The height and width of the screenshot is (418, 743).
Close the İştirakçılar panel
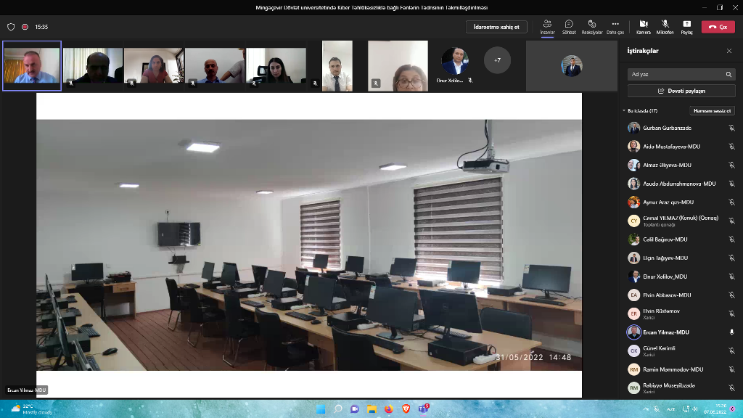(x=729, y=51)
